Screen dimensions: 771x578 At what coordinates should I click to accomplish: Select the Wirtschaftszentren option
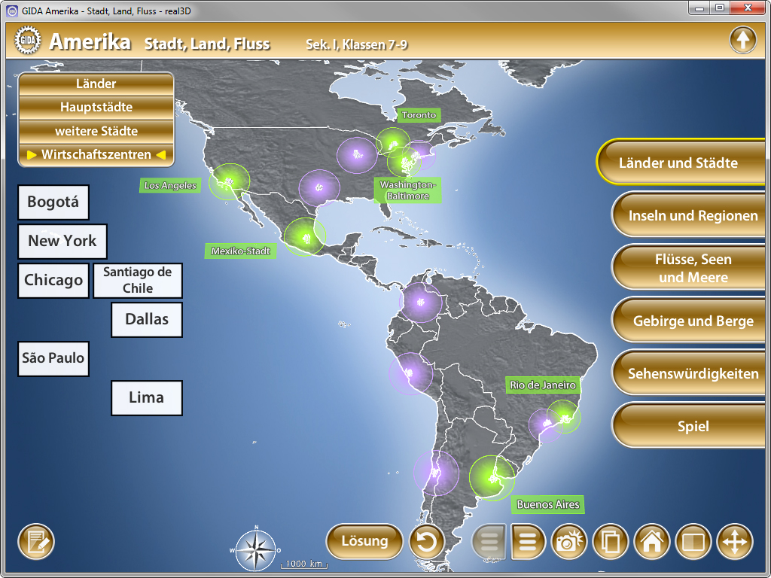[x=96, y=154]
